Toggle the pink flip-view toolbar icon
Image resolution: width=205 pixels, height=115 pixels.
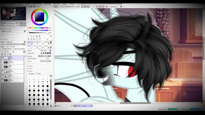tap(107, 7)
